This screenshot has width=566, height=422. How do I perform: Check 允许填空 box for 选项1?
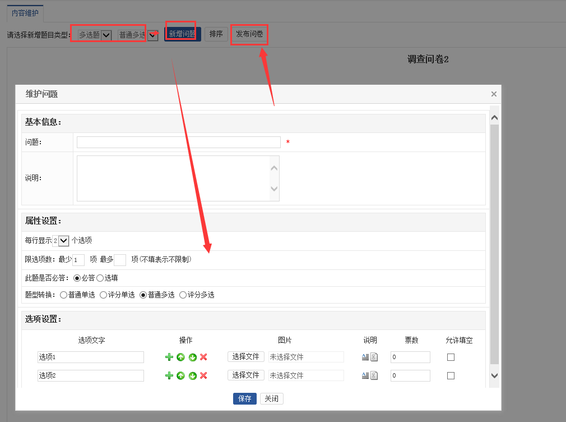point(451,357)
